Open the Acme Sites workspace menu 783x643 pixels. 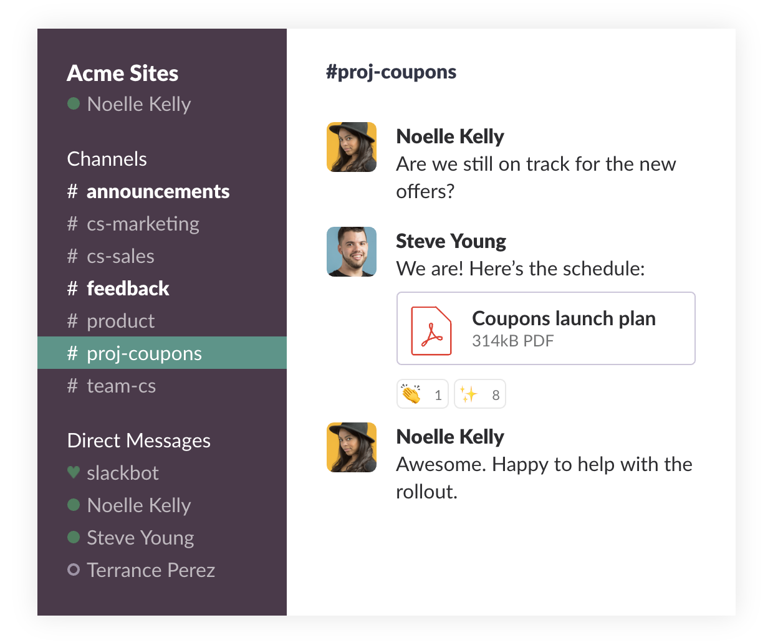pos(123,74)
